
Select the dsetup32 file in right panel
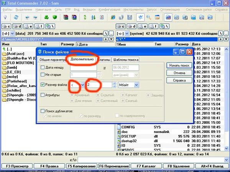click(x=129, y=141)
